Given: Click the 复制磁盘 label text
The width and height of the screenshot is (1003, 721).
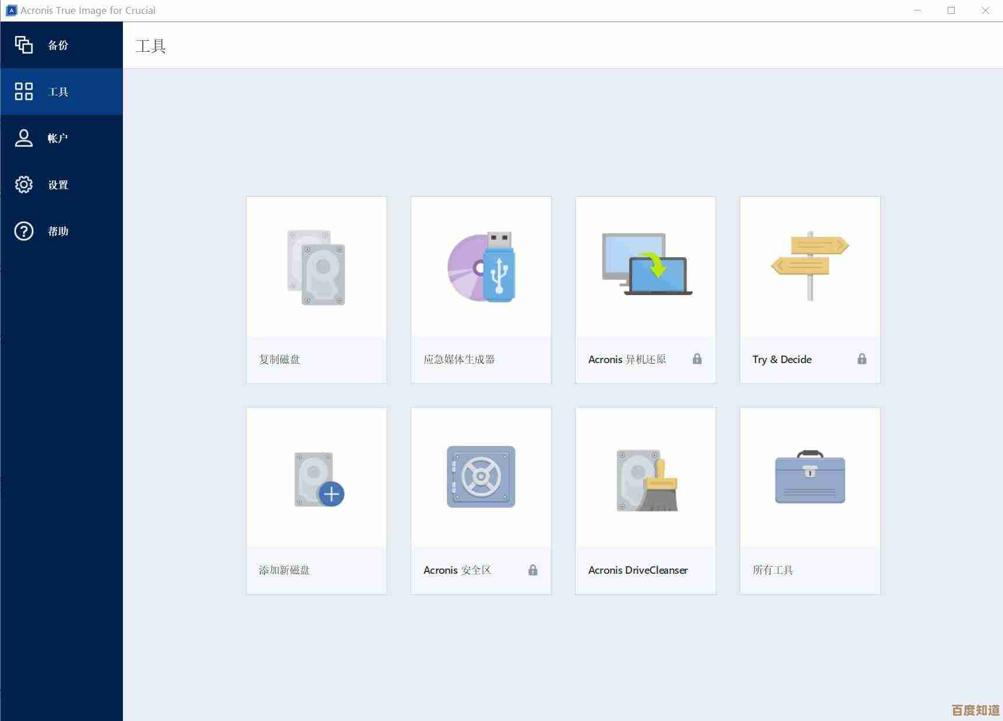Looking at the screenshot, I should pyautogui.click(x=280, y=360).
